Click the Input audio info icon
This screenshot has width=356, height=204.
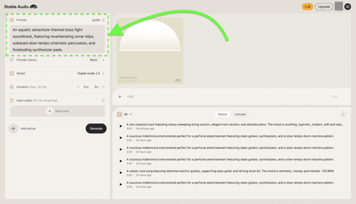coord(103,100)
